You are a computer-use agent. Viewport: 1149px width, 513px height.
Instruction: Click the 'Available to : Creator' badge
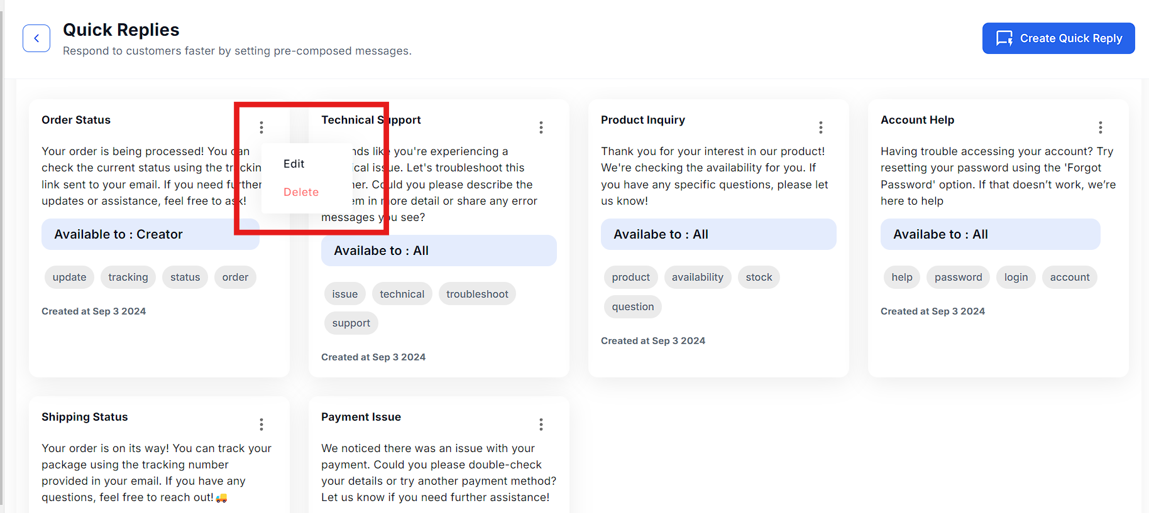click(x=150, y=234)
